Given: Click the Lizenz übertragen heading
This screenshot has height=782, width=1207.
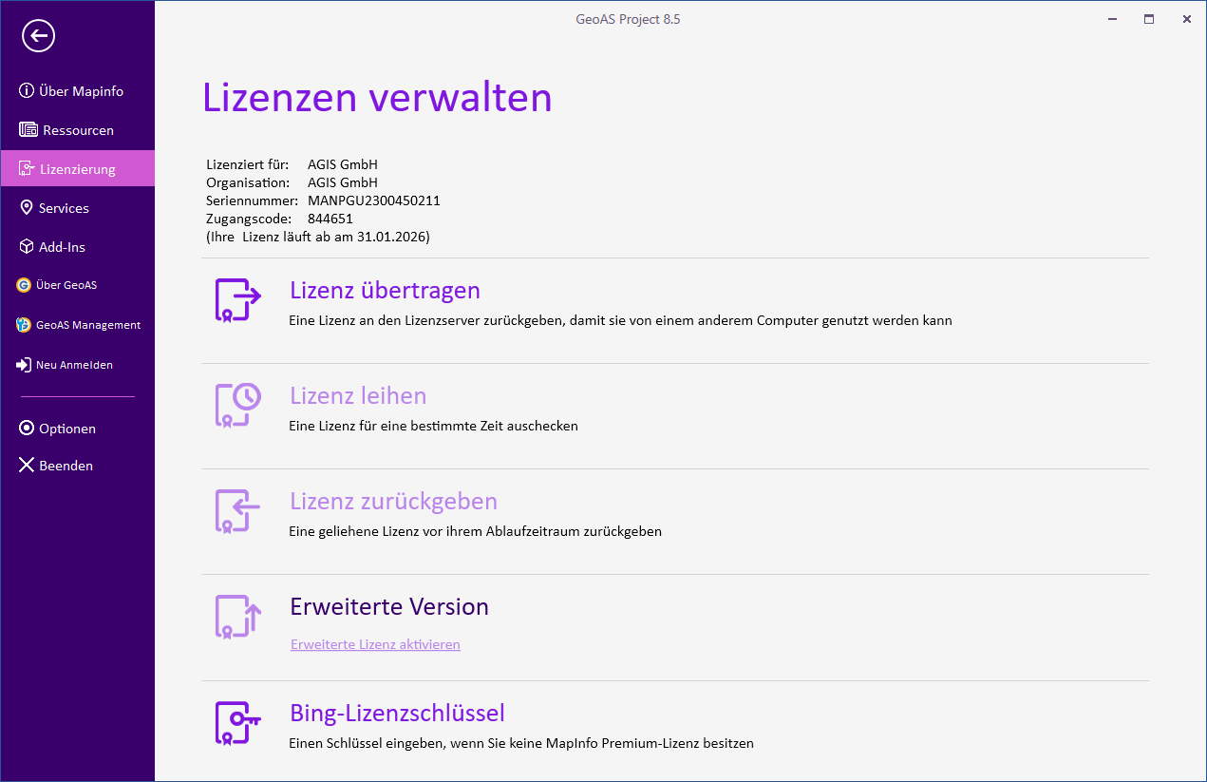Looking at the screenshot, I should point(385,290).
